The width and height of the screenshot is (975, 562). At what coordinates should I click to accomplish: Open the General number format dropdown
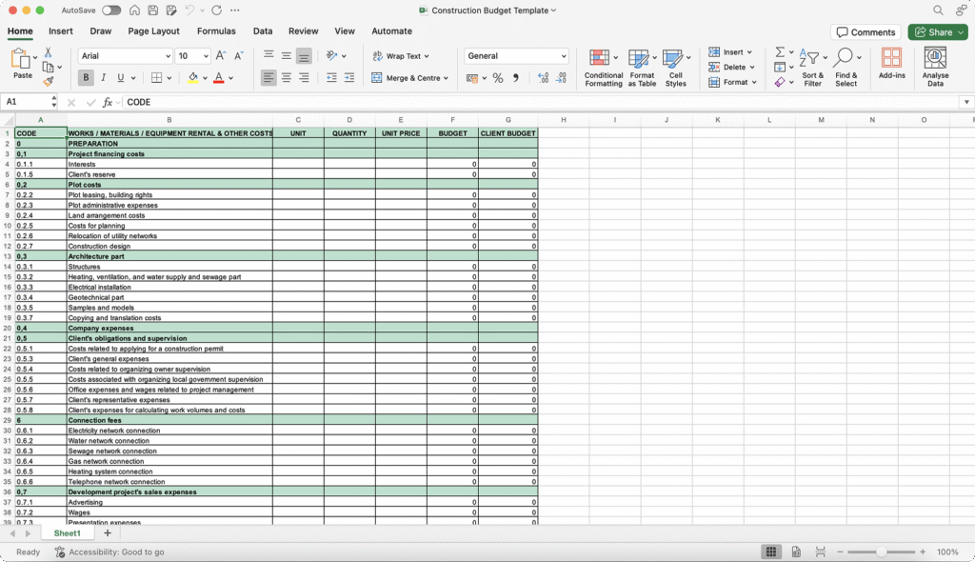(x=516, y=54)
